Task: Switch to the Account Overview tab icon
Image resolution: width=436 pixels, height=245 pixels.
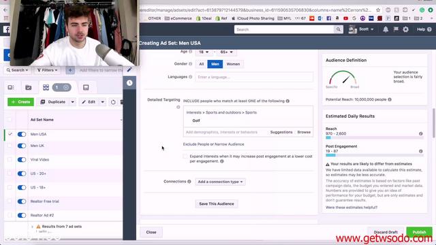Action: pyautogui.click(x=11, y=88)
